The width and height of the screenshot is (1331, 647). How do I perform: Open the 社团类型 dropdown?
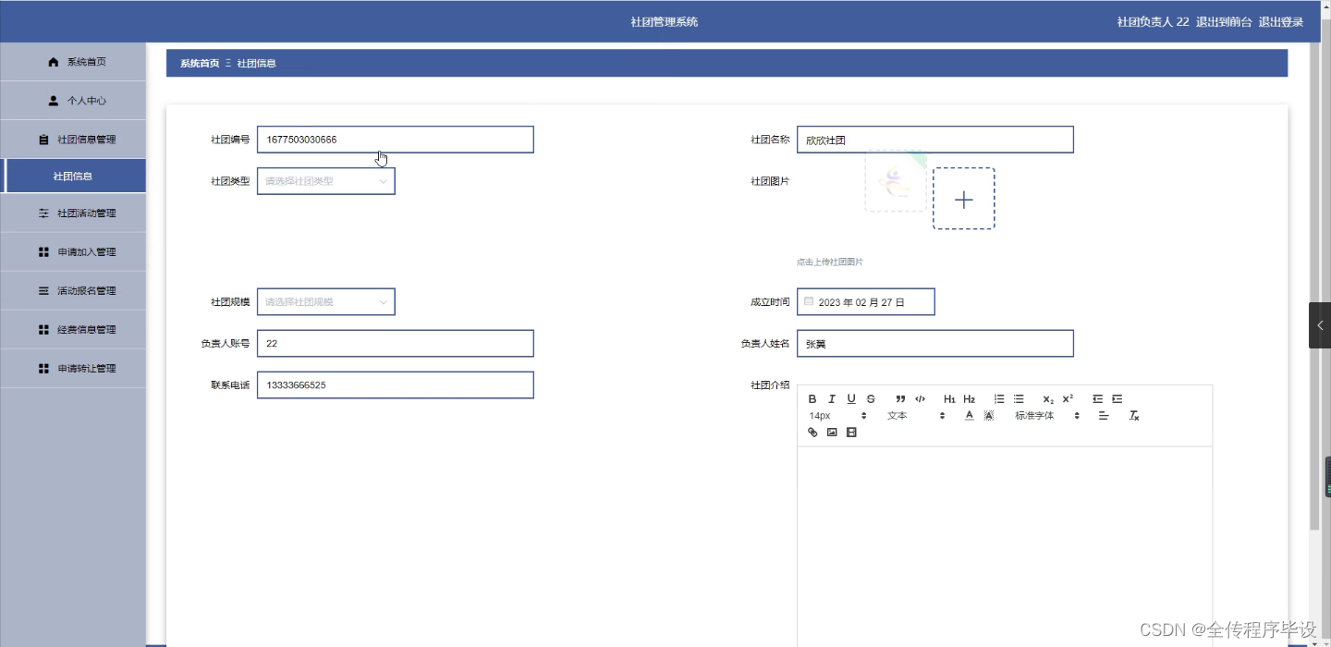[325, 181]
